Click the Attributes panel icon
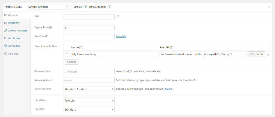275x117 pixels. pos(5,38)
